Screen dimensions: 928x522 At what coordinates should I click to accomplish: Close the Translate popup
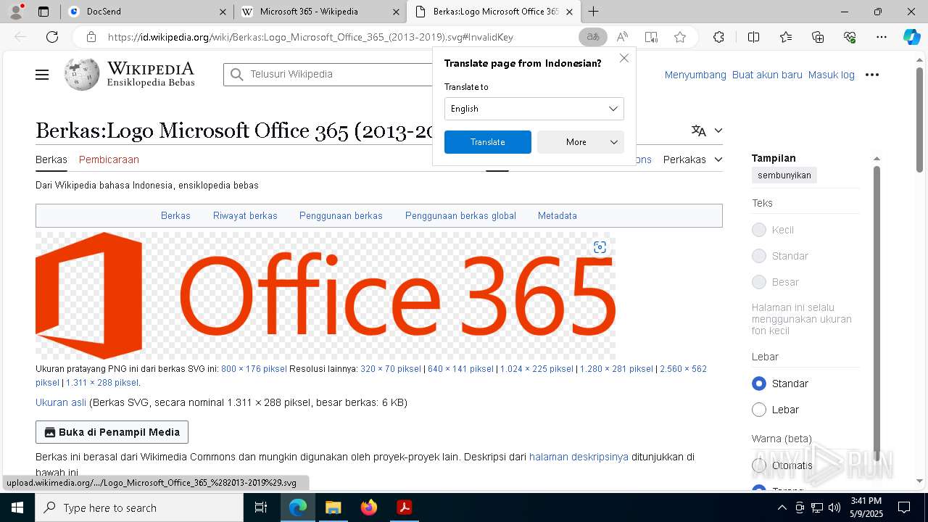(x=624, y=58)
